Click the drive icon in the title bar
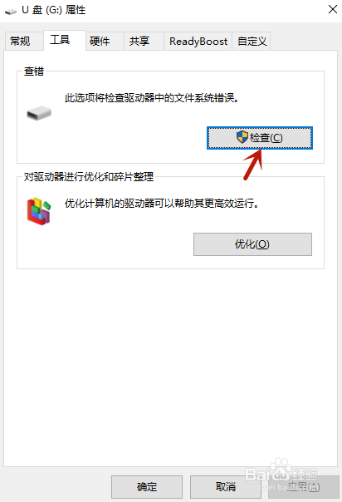The width and height of the screenshot is (342, 502). click(x=11, y=12)
